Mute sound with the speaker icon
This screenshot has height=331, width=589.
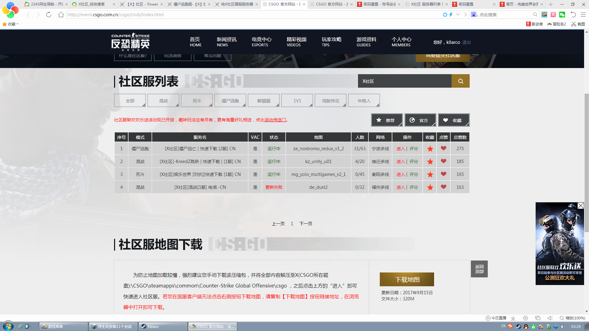(x=550, y=318)
